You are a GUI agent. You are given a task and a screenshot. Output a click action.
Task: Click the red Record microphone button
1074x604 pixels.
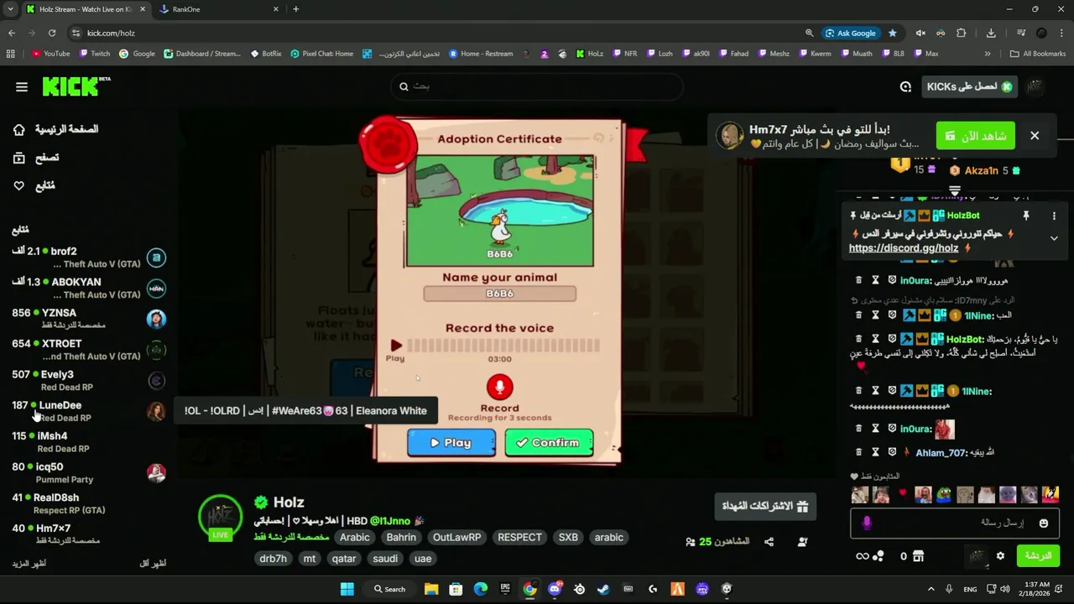[x=500, y=387]
